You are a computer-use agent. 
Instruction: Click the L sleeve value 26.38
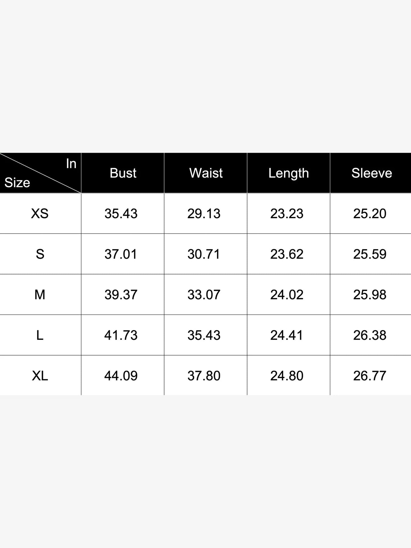(370, 335)
